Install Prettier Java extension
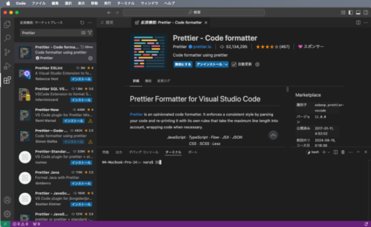The width and height of the screenshot is (371, 227). click(x=81, y=183)
